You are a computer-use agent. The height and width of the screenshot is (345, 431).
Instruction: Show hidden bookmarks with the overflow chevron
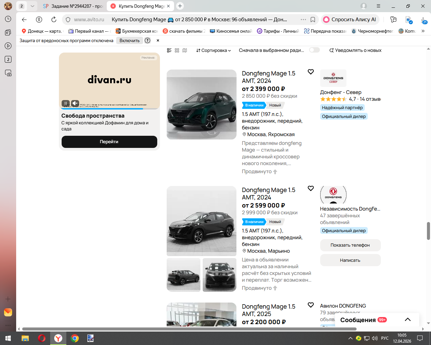[x=423, y=31]
